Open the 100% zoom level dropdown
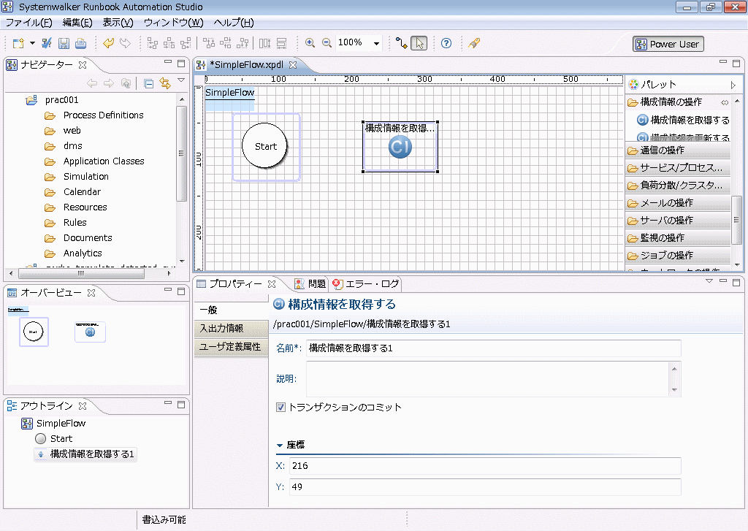Screen dimensions: 748x531 [376, 43]
